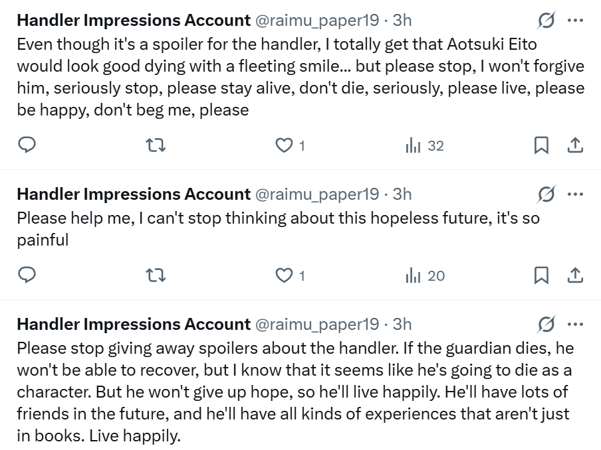Like the 'hopeless future' tweet
601x450 pixels.
pos(285,275)
